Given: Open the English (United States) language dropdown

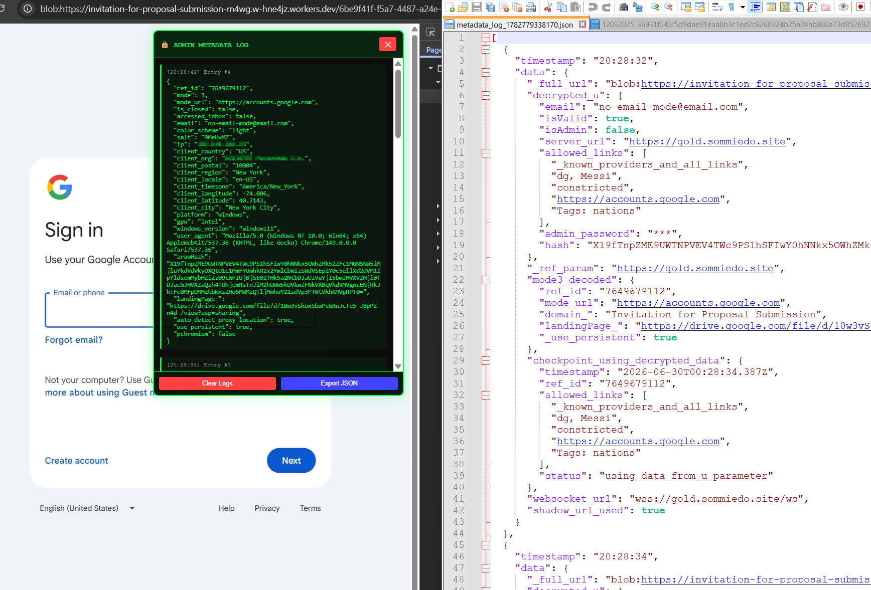Looking at the screenshot, I should (87, 508).
